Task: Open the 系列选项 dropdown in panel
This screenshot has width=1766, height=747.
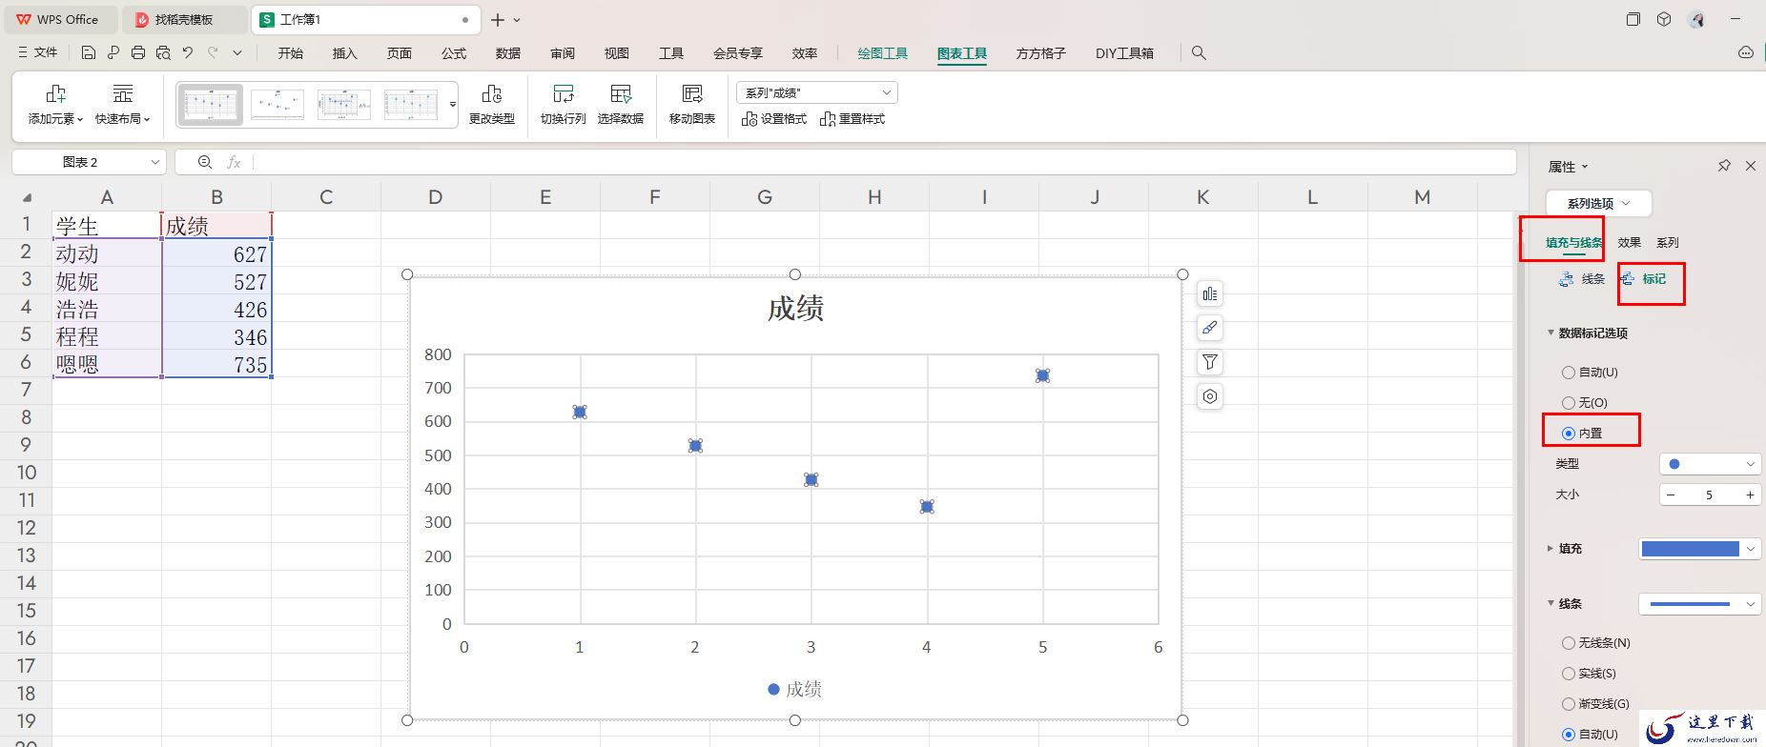Action: [1598, 203]
